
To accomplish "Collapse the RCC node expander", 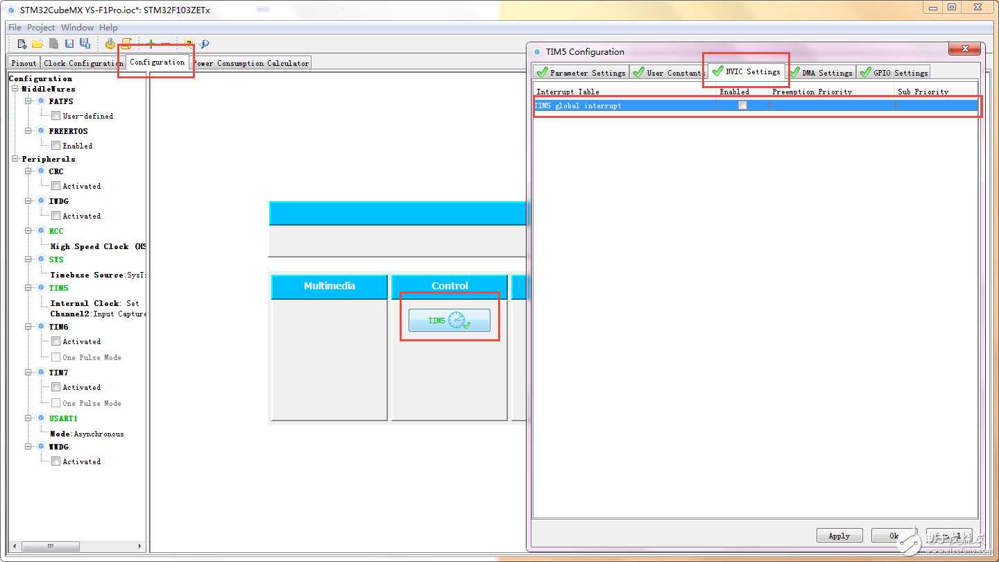I will click(x=29, y=230).
